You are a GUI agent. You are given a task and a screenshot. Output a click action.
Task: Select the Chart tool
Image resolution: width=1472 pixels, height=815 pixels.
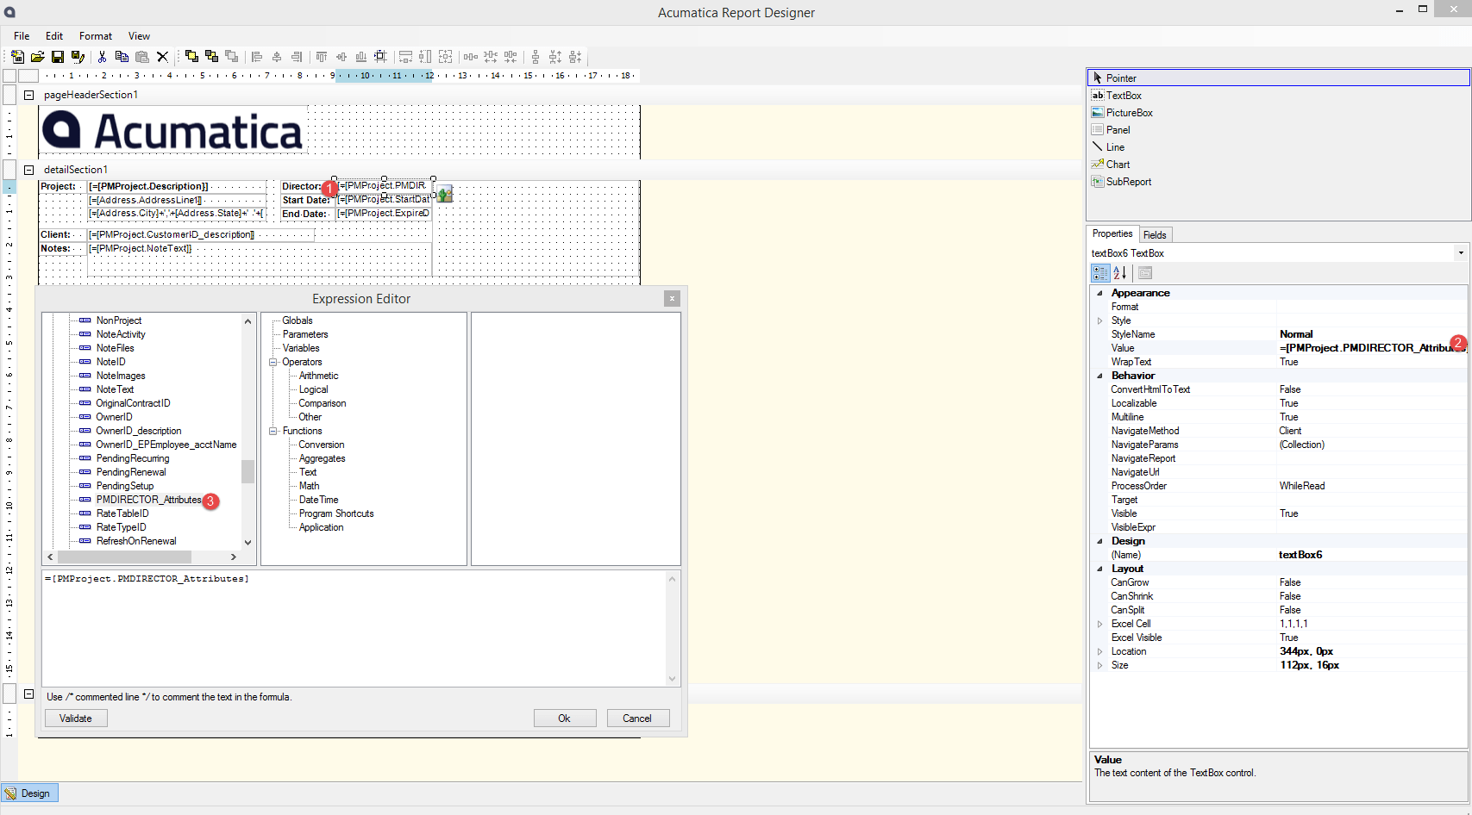click(x=1118, y=165)
